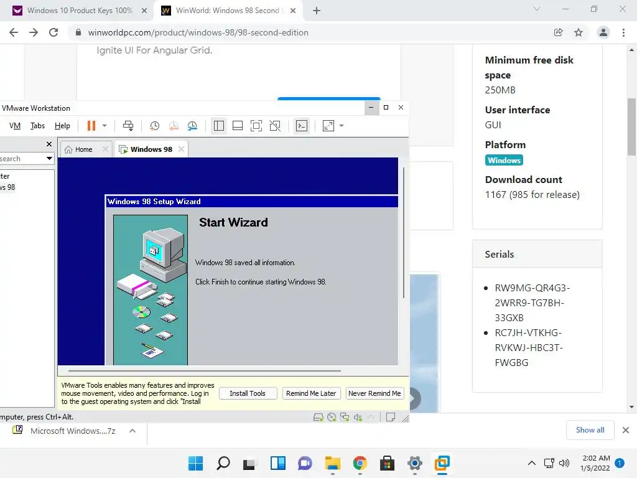Click the hard disk status icon

(x=318, y=418)
